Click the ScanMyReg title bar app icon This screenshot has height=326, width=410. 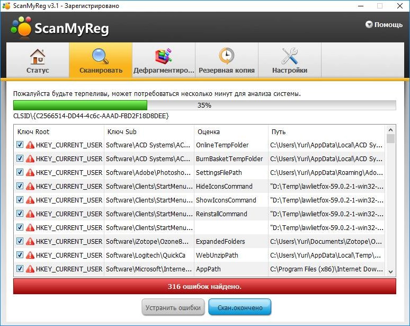click(x=6, y=6)
